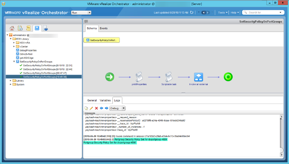Screen dimensions: 289x164
Task: Clear logs with the red X icon
Action: pyautogui.click(x=96, y=108)
